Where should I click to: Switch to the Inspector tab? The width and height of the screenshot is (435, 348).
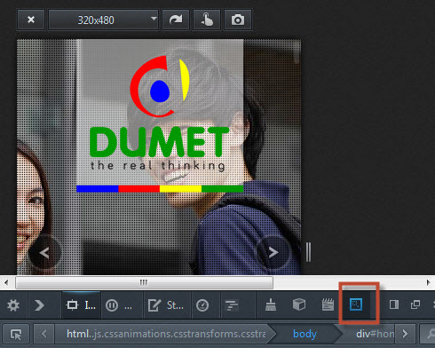pos(81,305)
